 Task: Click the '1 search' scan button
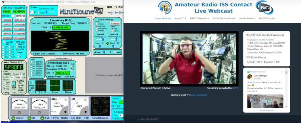(115, 24)
